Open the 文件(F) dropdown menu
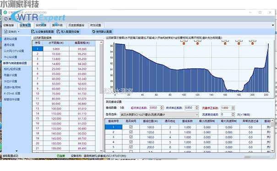This screenshot has width=277, height=171. 12,32
